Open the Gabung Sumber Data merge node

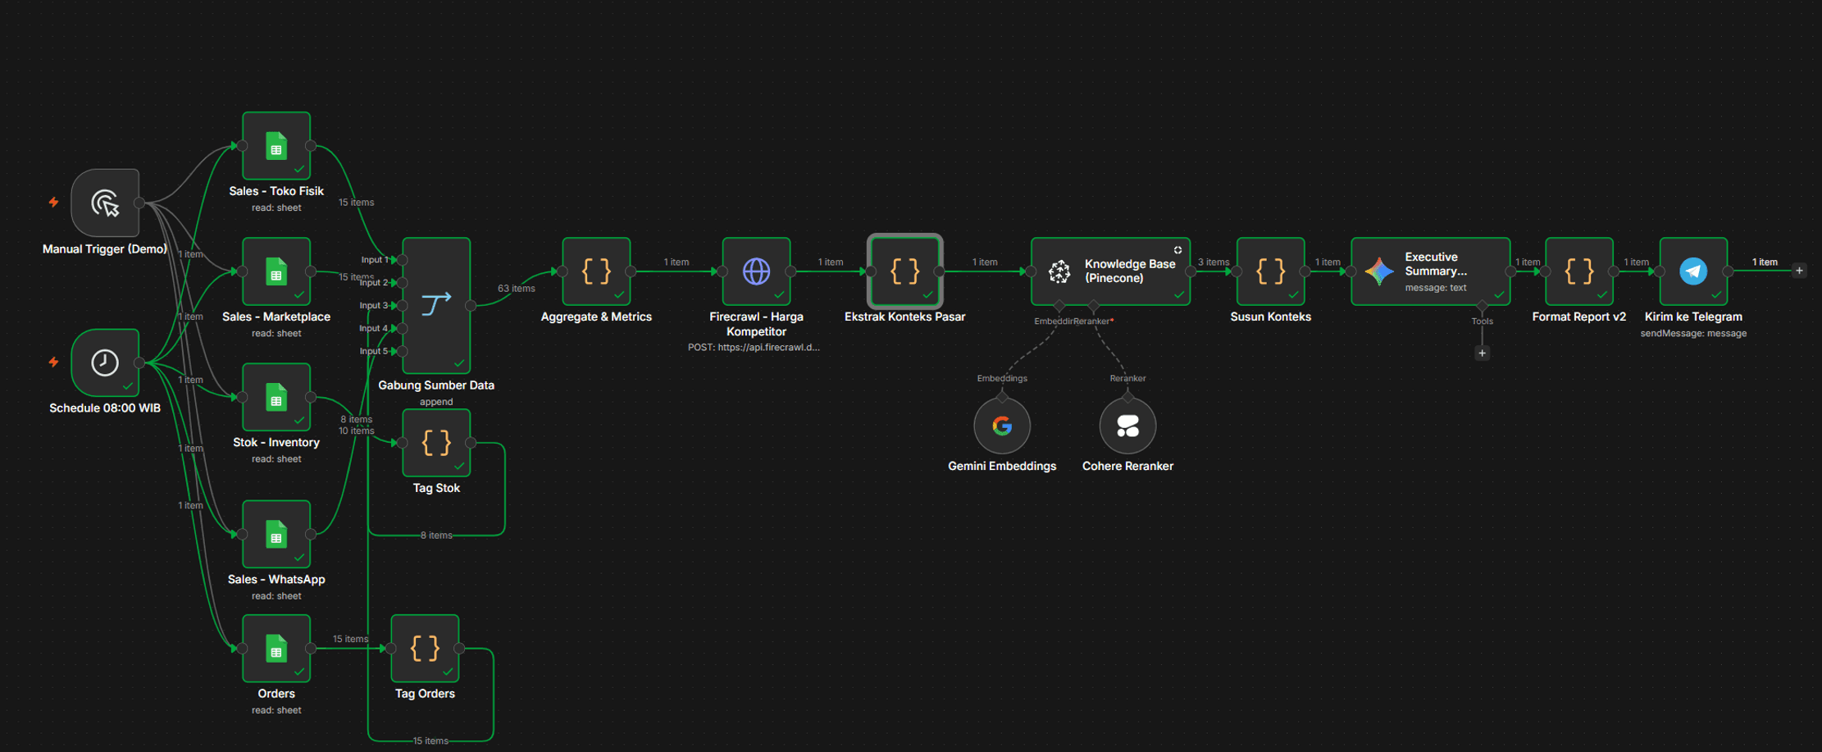coord(436,305)
